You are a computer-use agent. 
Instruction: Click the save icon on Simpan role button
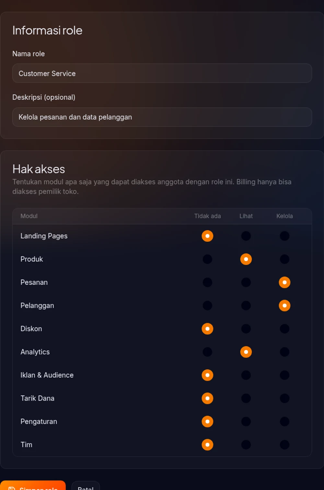tap(12, 488)
